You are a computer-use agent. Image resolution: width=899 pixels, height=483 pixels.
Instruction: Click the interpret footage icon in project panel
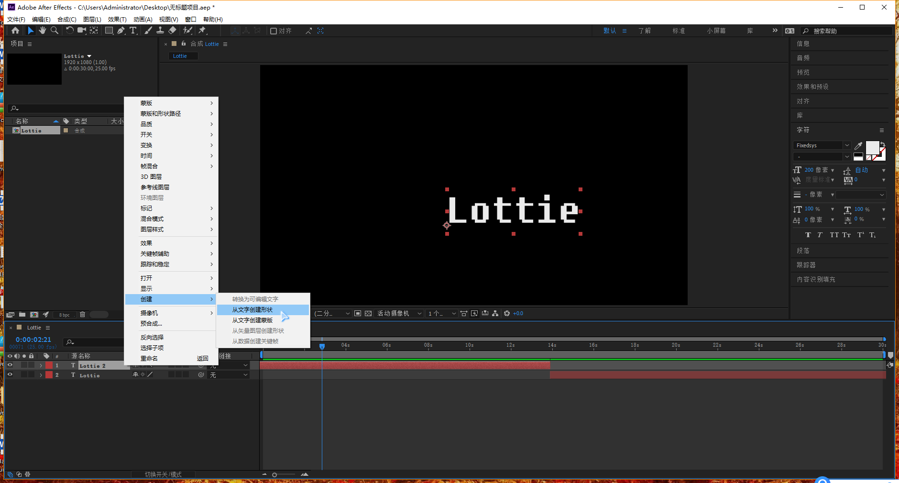coord(10,315)
